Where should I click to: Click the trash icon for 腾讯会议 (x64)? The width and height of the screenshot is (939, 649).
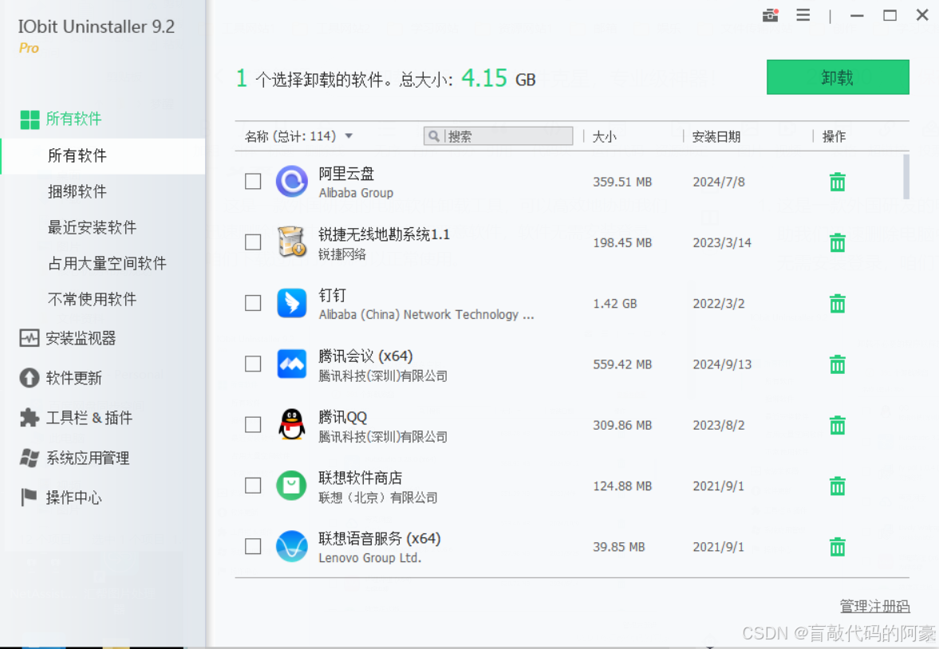837,364
